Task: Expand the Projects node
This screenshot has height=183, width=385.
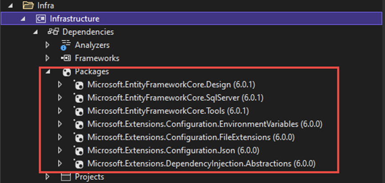Action: click(48, 177)
